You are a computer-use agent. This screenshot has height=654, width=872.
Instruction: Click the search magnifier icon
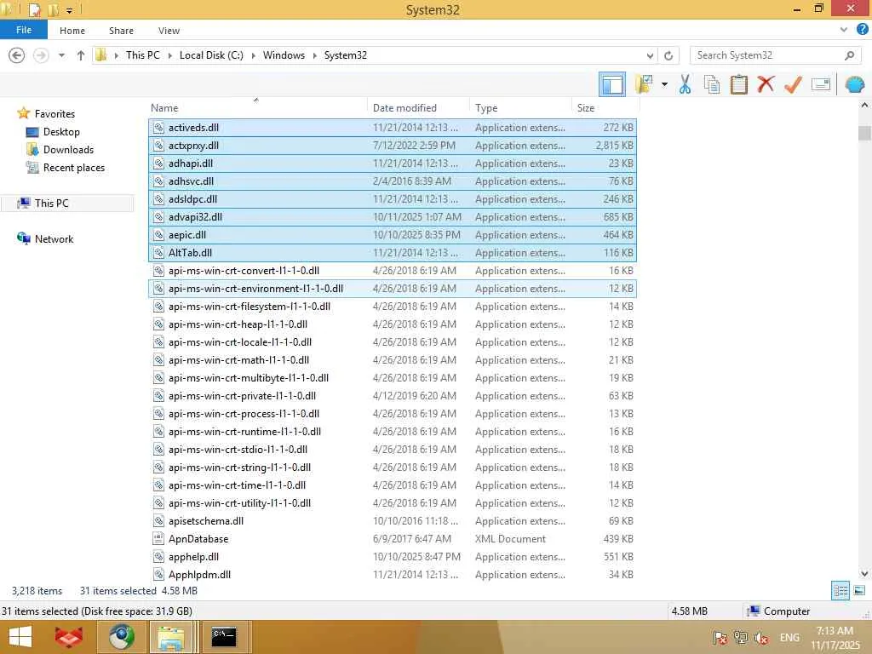[x=849, y=55]
